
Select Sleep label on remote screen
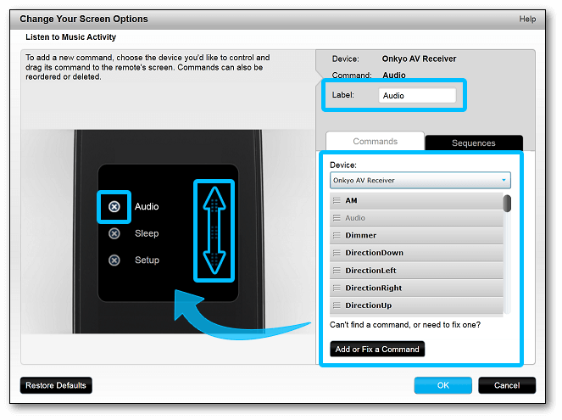(147, 233)
